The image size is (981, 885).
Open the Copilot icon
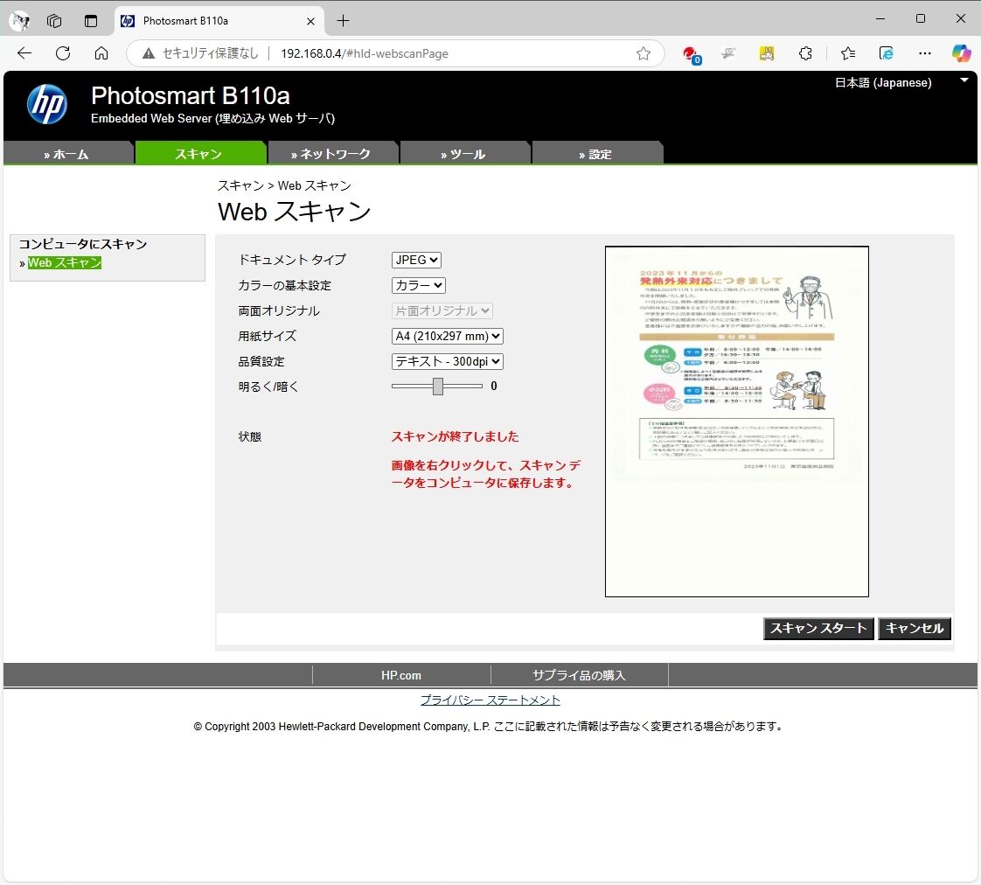coord(961,53)
